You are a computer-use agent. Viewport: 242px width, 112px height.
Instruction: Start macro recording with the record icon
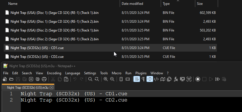[x=198, y=79]
